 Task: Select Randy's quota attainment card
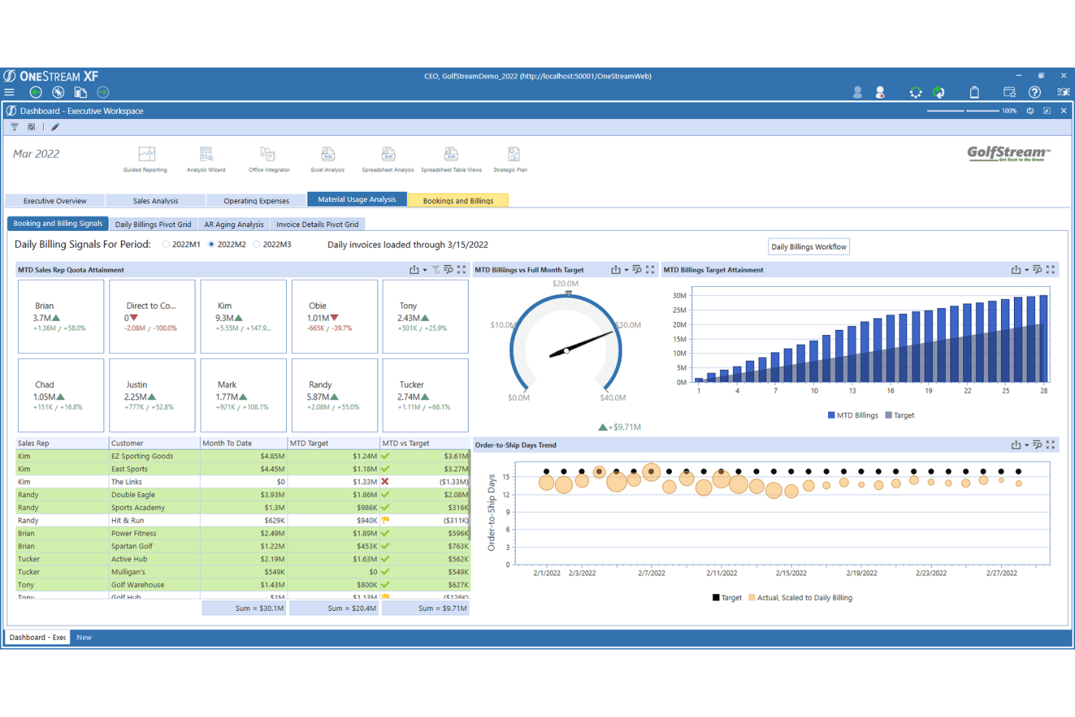coord(334,395)
